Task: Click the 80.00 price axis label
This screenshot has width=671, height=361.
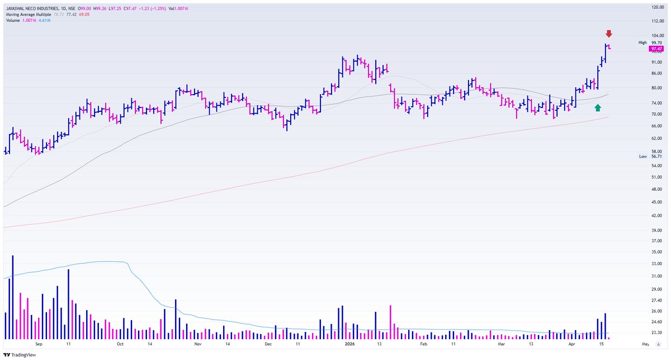Action: 657,88
